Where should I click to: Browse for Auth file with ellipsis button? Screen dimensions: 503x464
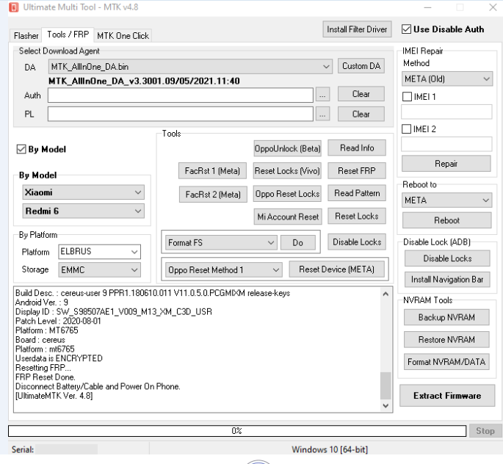pyautogui.click(x=322, y=95)
